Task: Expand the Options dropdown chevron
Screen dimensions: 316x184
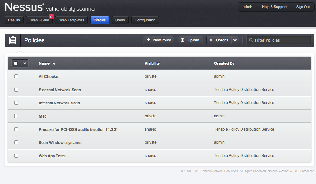Action: pos(235,40)
